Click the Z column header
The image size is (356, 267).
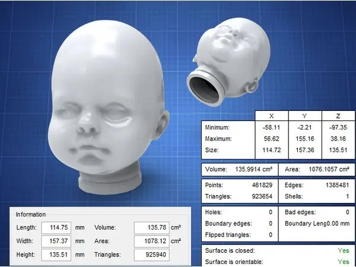click(x=338, y=116)
